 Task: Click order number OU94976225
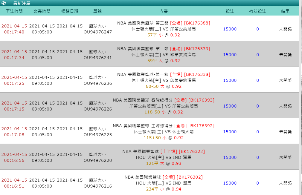point(98,135)
